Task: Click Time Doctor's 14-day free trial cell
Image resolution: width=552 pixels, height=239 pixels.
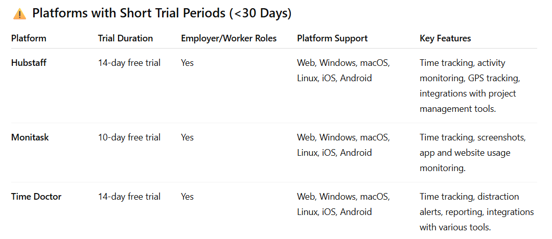Action: click(x=129, y=197)
